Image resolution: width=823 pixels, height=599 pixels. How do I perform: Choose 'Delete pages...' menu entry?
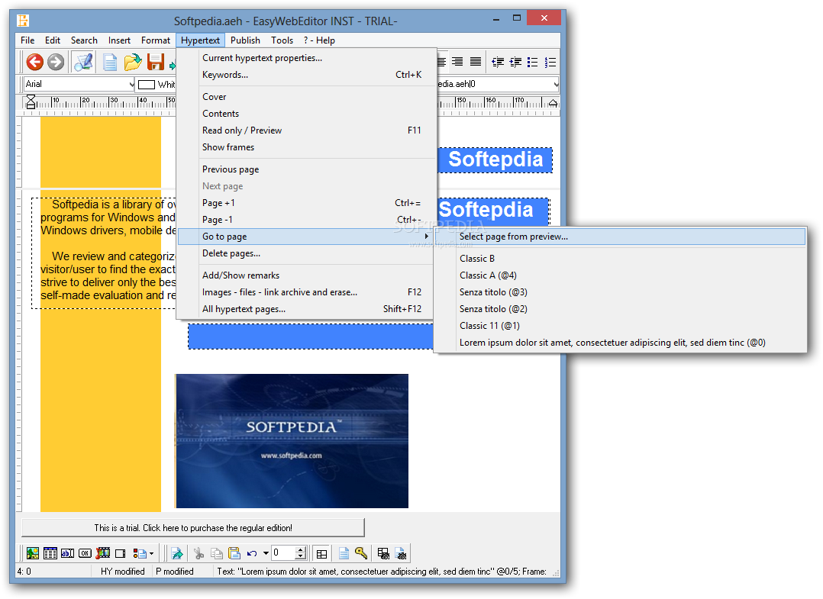click(x=307, y=253)
